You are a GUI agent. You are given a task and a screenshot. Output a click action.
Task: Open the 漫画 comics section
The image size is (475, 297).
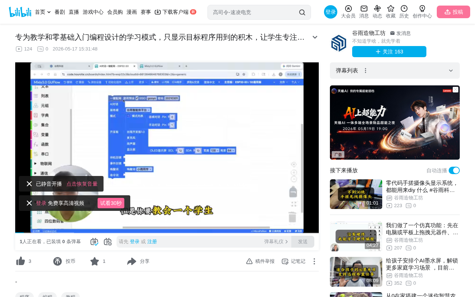point(132,12)
